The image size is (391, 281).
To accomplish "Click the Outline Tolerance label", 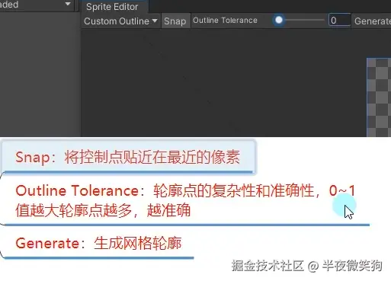I will tap(225, 21).
